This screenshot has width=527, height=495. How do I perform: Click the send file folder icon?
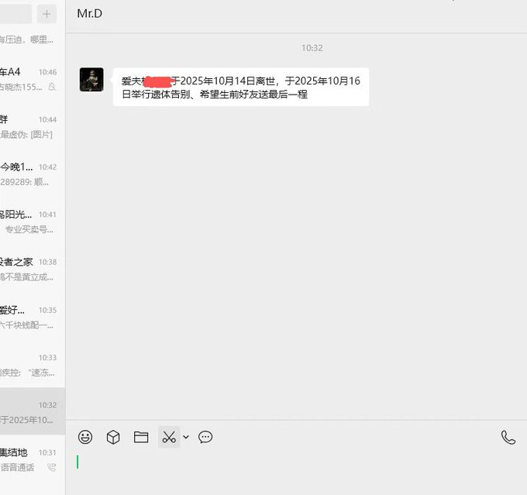coord(141,437)
